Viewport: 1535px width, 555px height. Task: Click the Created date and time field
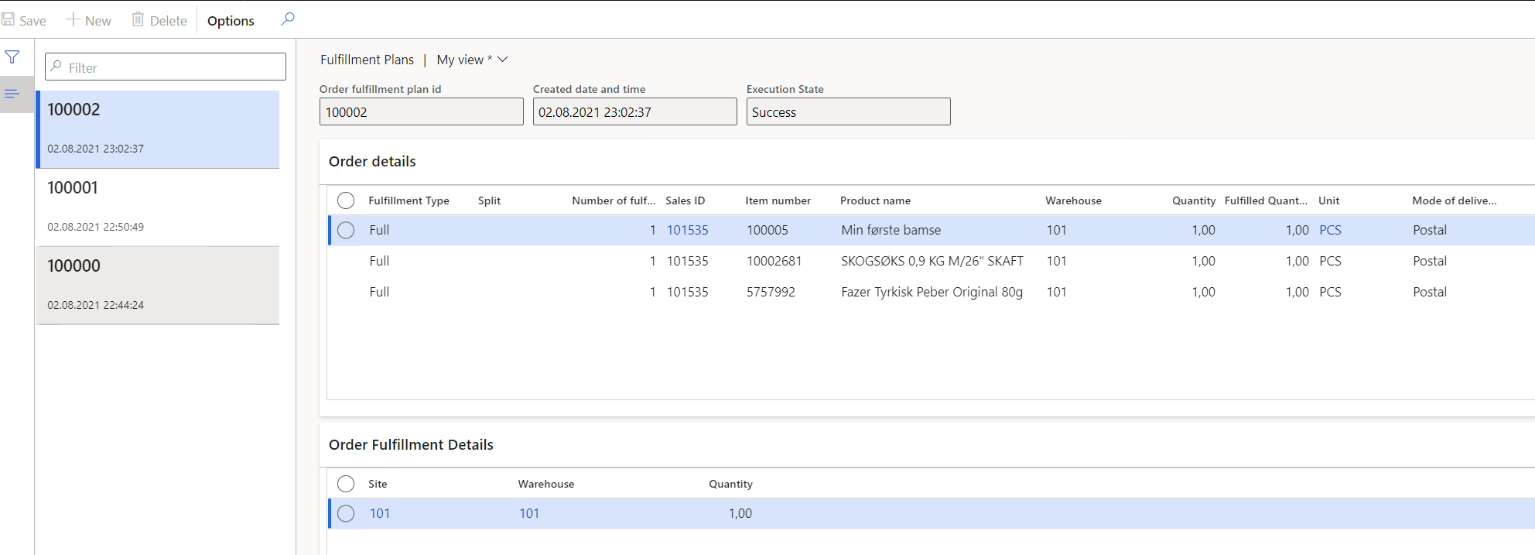[x=635, y=111]
